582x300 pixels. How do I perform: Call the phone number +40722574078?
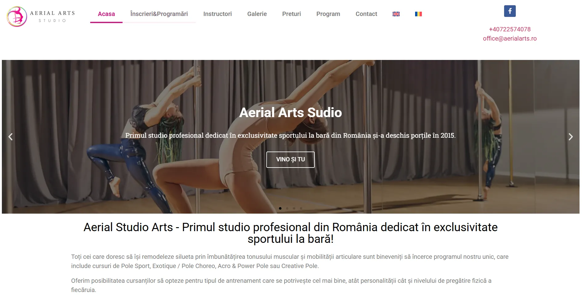(x=510, y=29)
